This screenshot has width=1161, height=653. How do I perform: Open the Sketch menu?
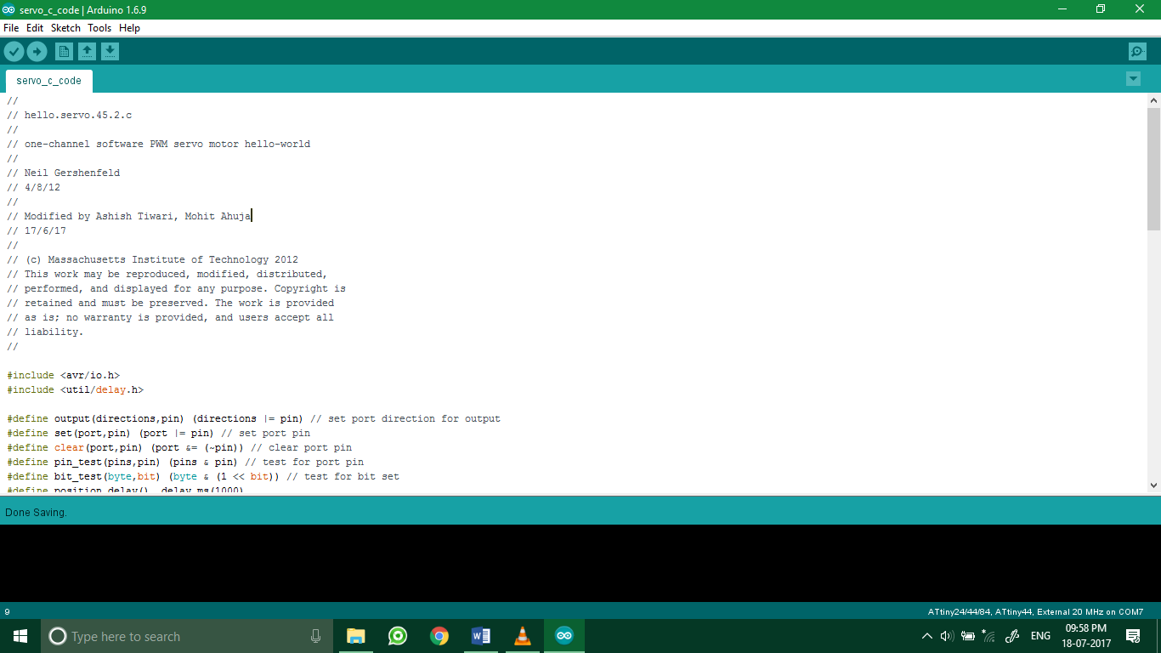[x=65, y=28]
